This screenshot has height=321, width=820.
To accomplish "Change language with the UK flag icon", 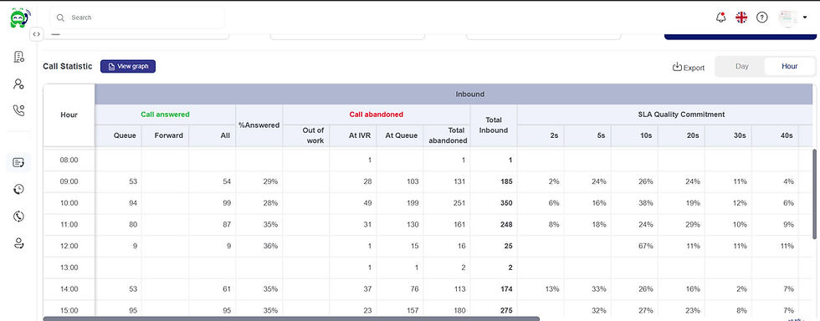I will (741, 18).
